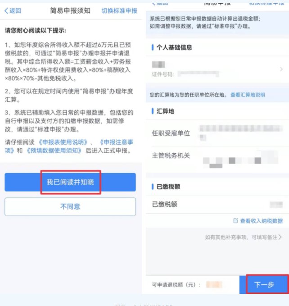This screenshot has width=289, height=306.
Task: Open 切换标准申报 link at top
Action: (119, 11)
